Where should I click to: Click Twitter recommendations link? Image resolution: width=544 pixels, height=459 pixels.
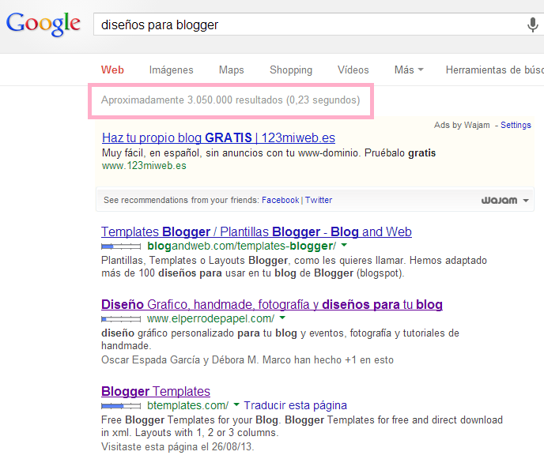click(319, 200)
